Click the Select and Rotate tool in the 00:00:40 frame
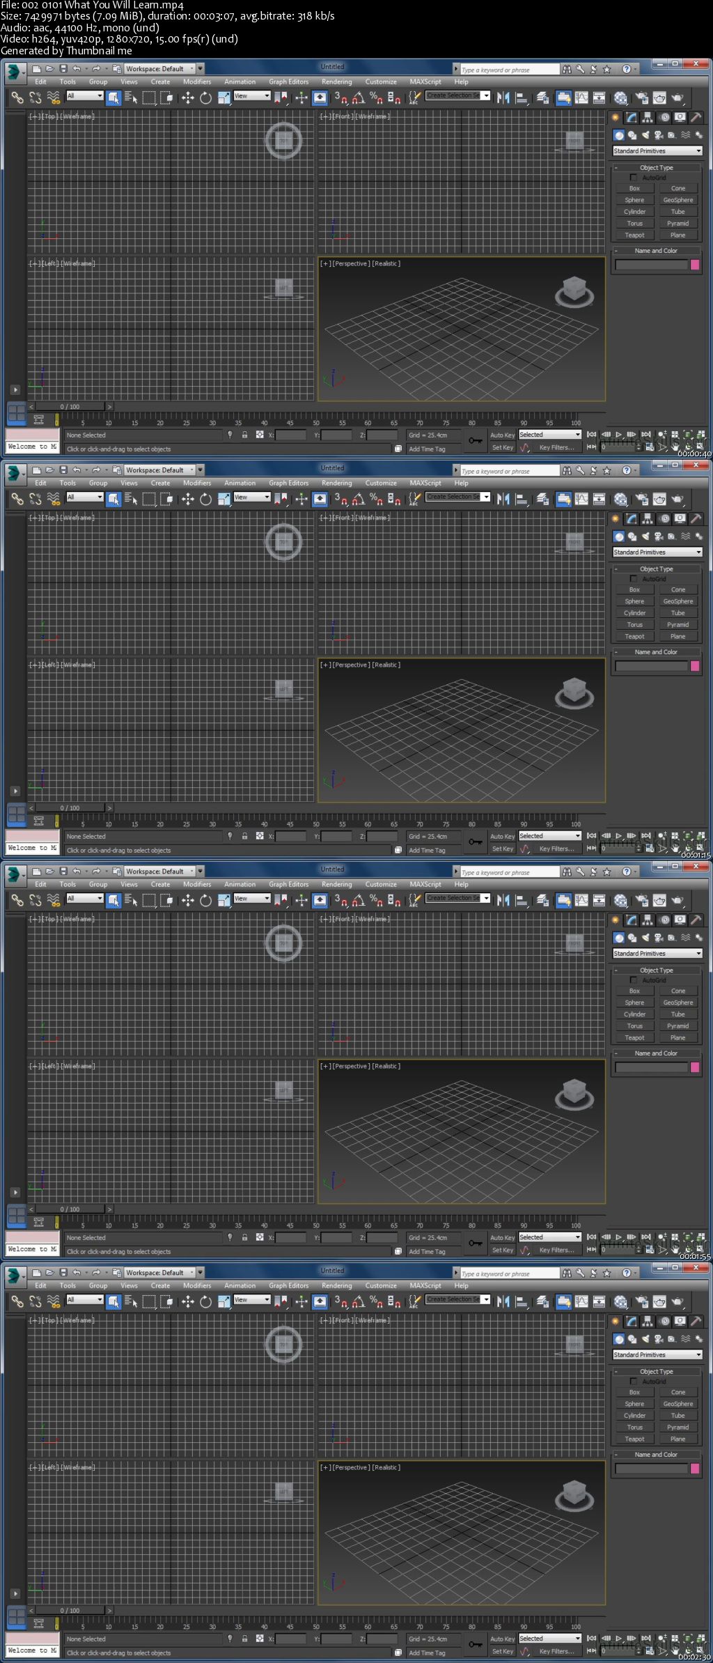Screen dimensions: 713x1663 pyautogui.click(x=205, y=98)
